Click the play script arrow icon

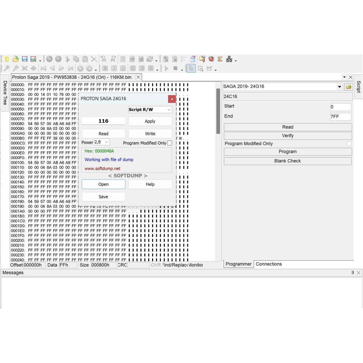pyautogui.click(x=167, y=68)
